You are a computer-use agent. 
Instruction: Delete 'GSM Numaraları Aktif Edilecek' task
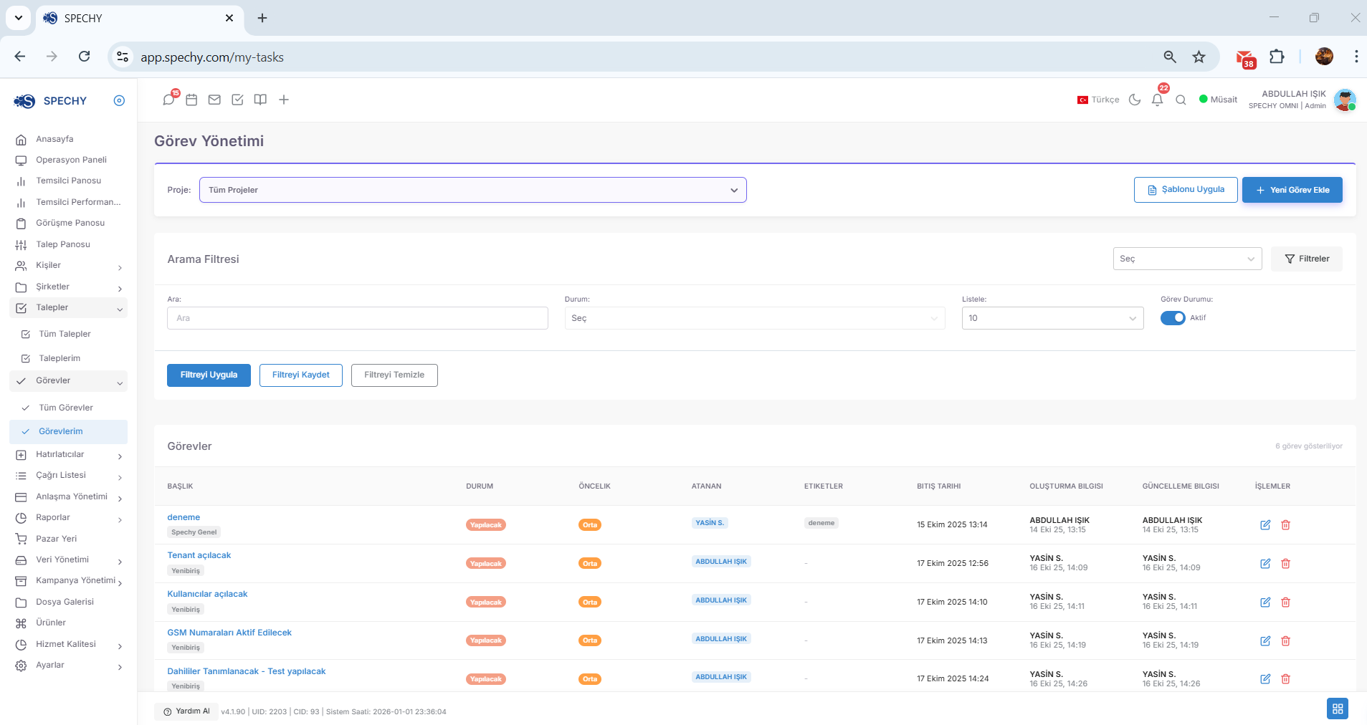[x=1286, y=641]
